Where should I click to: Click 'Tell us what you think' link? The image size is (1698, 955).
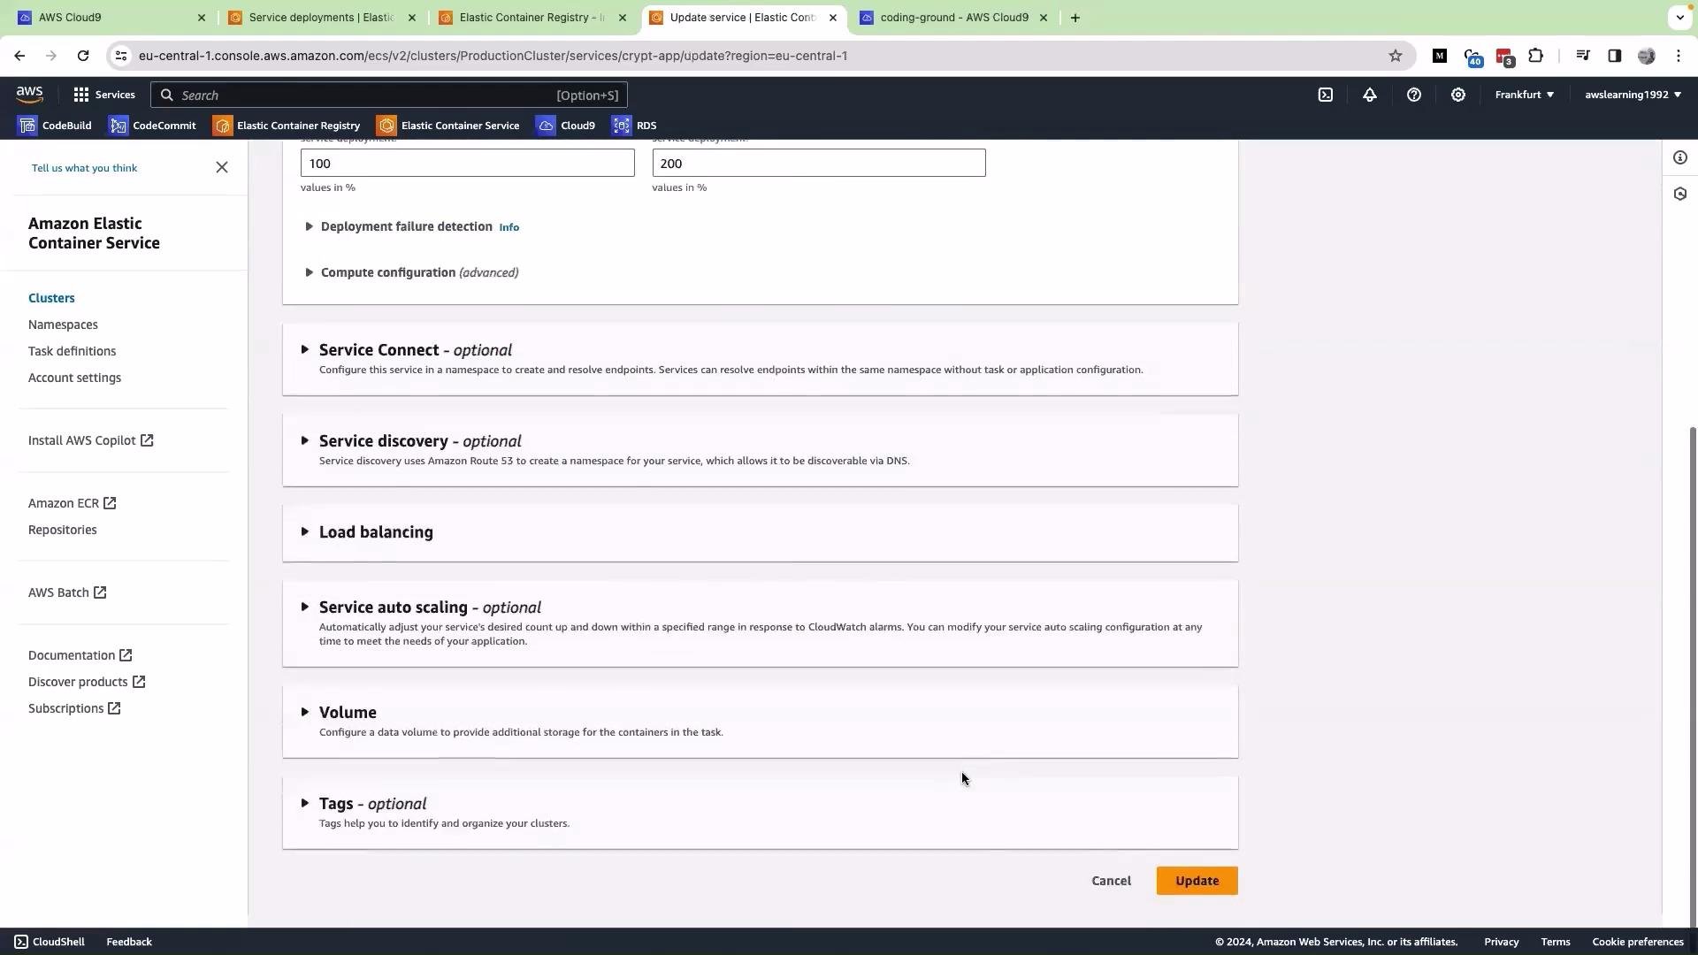[84, 168]
